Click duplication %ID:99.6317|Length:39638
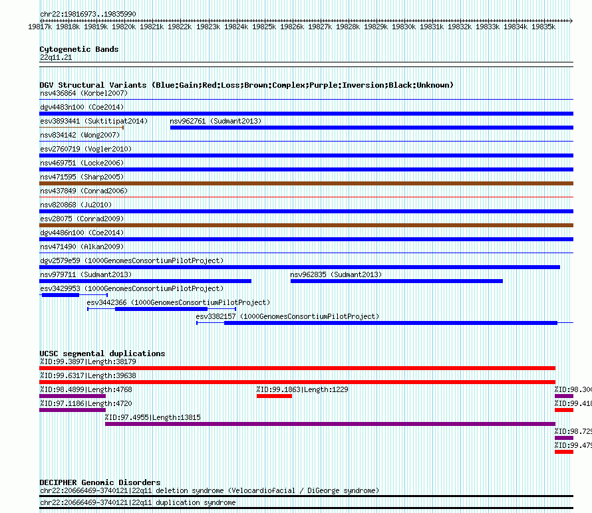 (88, 375)
